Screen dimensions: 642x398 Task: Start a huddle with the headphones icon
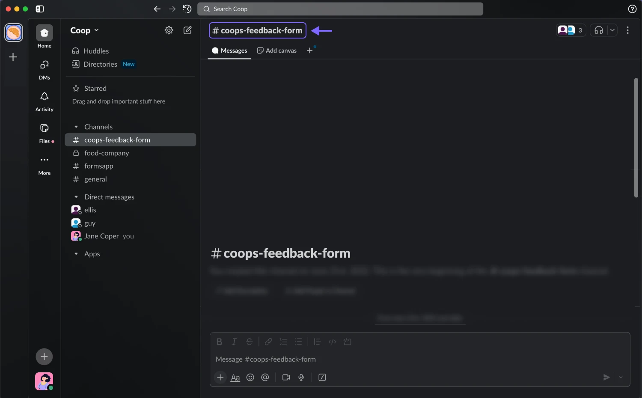[x=598, y=30]
